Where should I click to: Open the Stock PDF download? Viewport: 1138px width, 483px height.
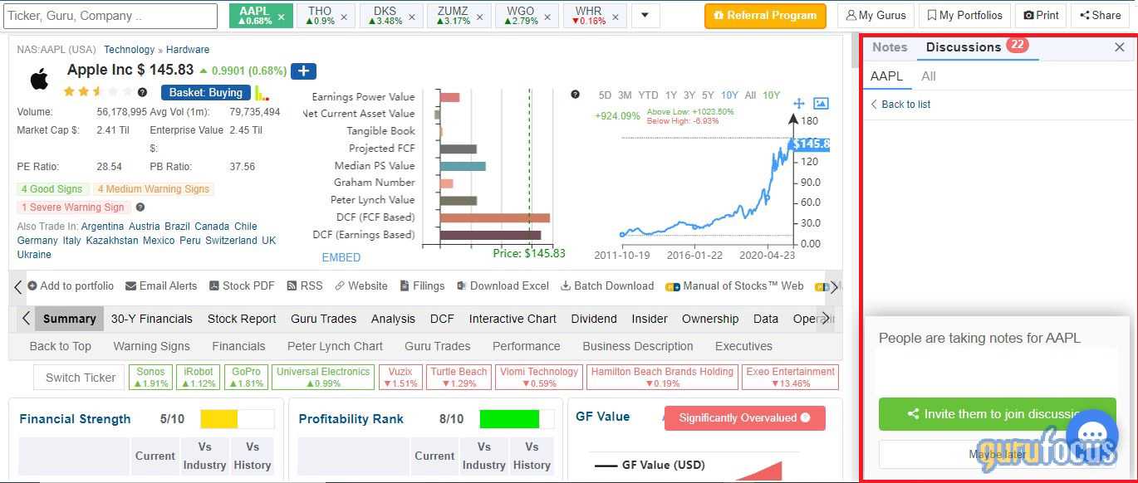click(242, 285)
